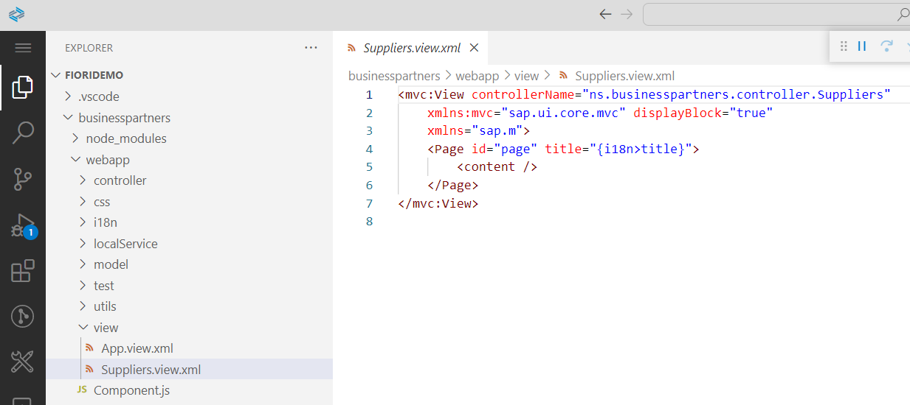The image size is (910, 405).
Task: Collapse the webapp folder
Action: coord(76,160)
